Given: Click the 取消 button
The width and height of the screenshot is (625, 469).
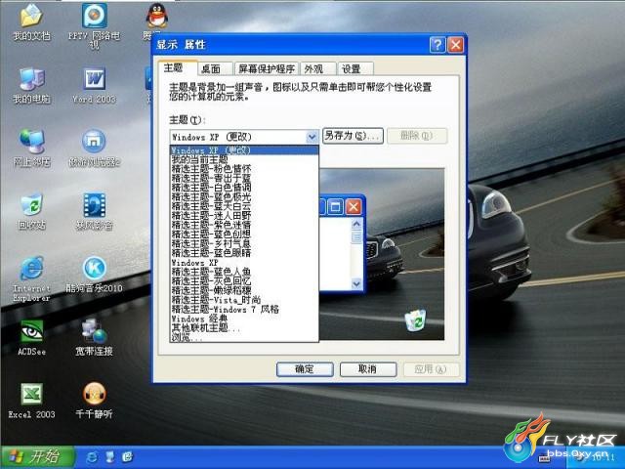Looking at the screenshot, I should click(x=368, y=369).
